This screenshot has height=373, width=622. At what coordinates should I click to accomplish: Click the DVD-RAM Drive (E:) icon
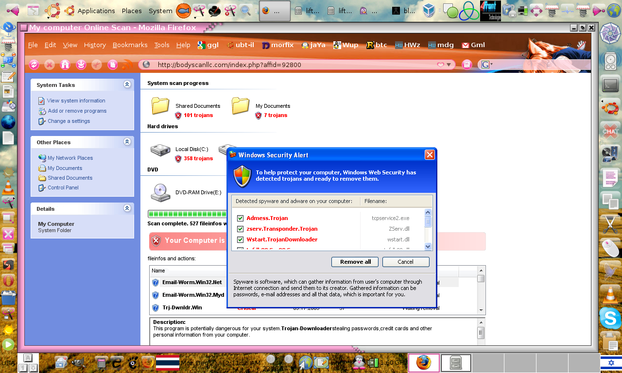[160, 193]
